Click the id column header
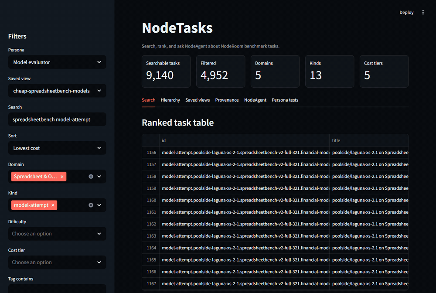Image resolution: width=436 pixels, height=293 pixels. [245, 140]
